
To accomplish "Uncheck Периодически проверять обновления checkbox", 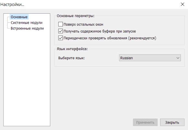I will pos(60,38).
